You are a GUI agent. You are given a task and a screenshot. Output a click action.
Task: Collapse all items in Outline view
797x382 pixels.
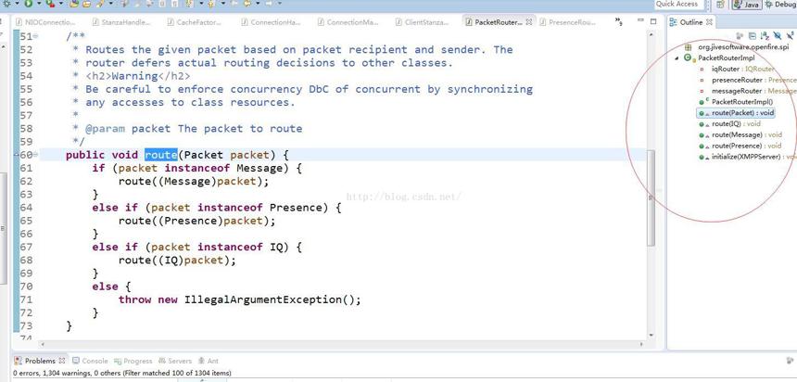point(753,36)
